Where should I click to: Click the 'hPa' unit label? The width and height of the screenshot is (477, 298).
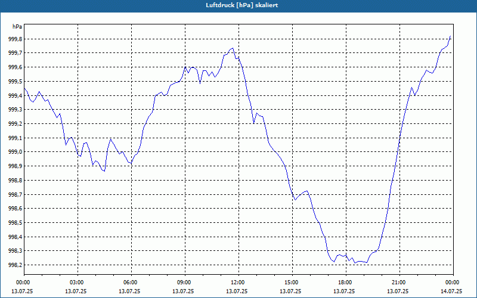[x=17, y=27]
